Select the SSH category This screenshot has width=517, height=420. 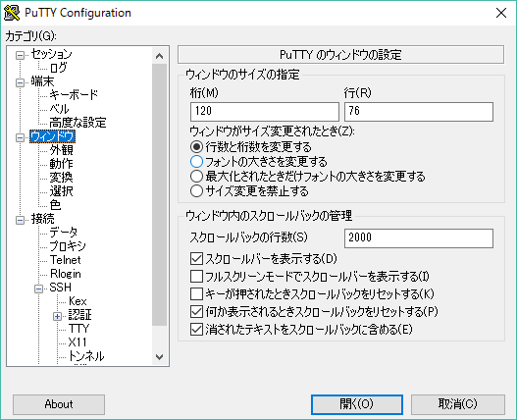(x=61, y=288)
